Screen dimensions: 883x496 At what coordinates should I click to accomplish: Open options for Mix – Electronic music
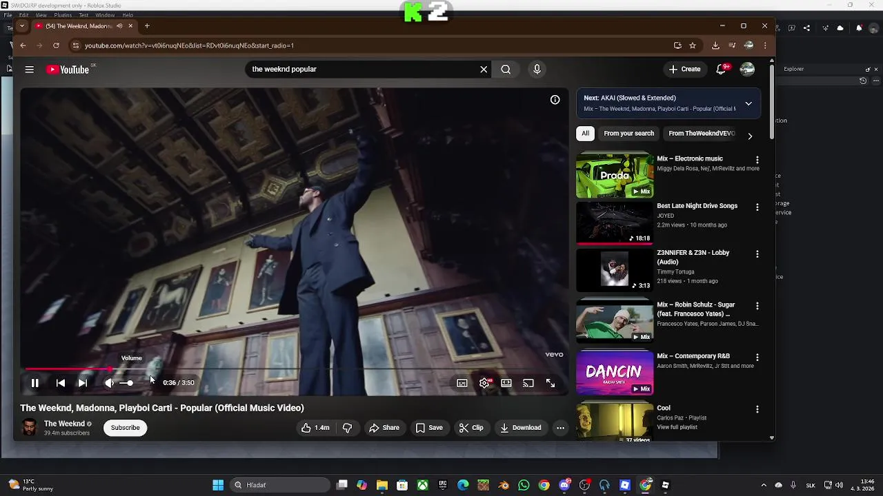pos(757,160)
